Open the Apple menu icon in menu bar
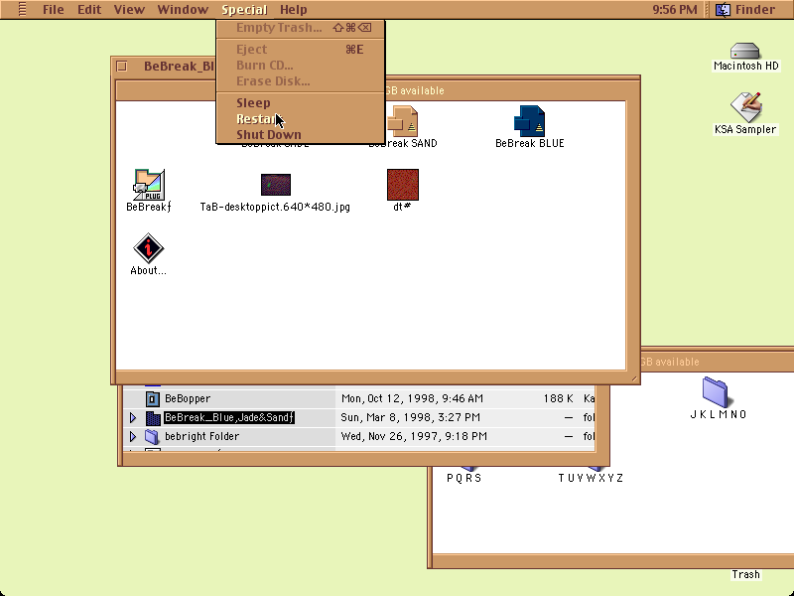Viewport: 794px width, 596px height. [x=22, y=9]
